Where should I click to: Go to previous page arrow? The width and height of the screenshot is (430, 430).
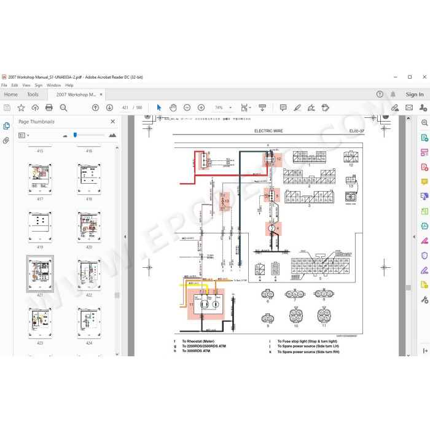click(95, 107)
